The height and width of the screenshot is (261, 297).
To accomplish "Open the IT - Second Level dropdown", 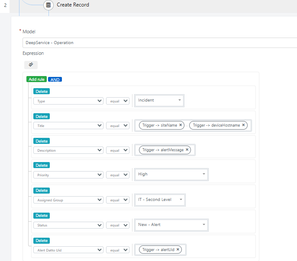I will tap(160, 200).
